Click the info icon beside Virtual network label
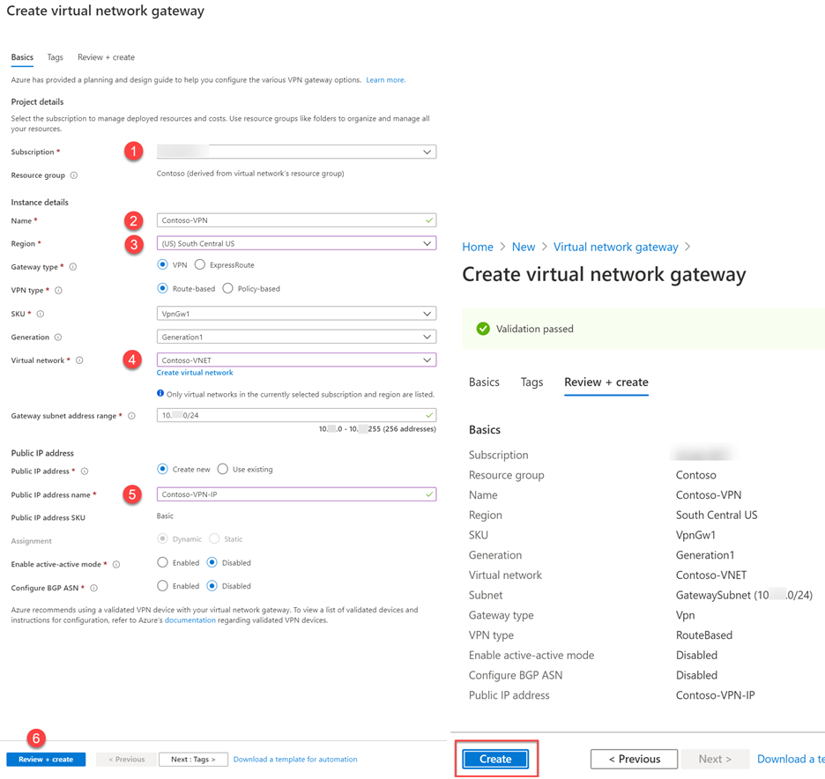The width and height of the screenshot is (825, 779). pyautogui.click(x=79, y=360)
